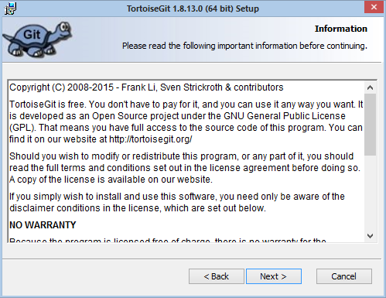Click "Should you wish to modify" paragraph line

click(x=181, y=156)
